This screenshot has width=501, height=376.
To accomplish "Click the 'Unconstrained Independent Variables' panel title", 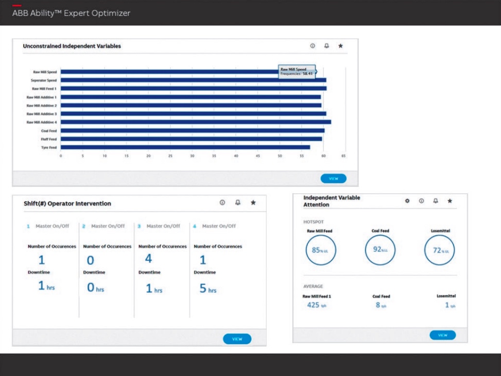I will (72, 46).
